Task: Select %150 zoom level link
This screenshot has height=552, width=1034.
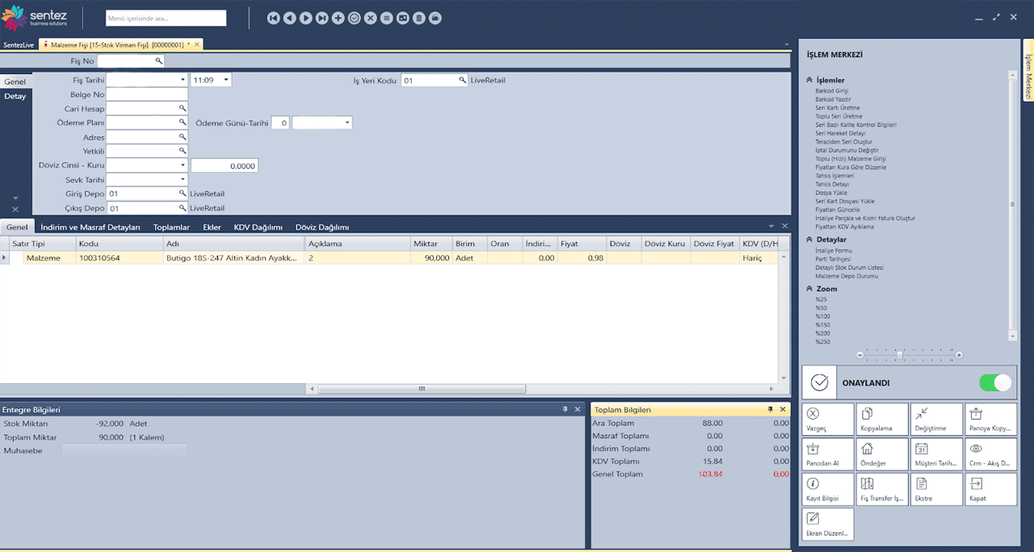Action: 822,324
